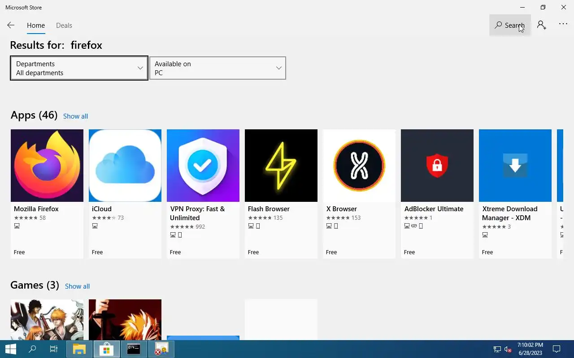Click the Mozilla Firefox title text
The height and width of the screenshot is (358, 574).
coord(36,209)
